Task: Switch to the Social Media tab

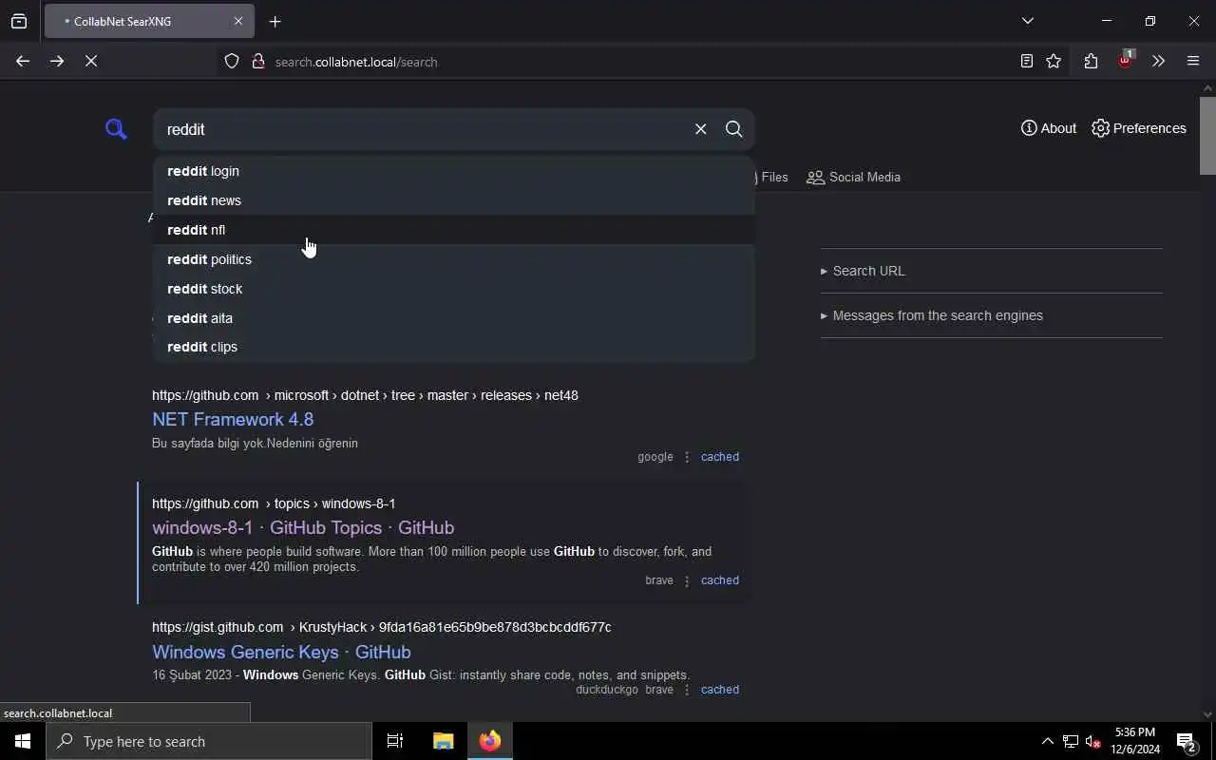Action: (x=853, y=177)
